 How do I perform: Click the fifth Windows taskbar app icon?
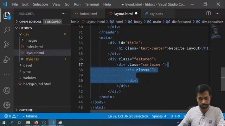point(44,122)
